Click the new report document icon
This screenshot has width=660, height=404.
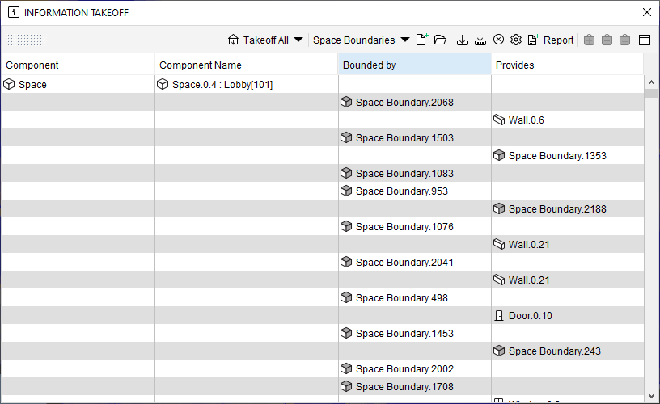533,40
